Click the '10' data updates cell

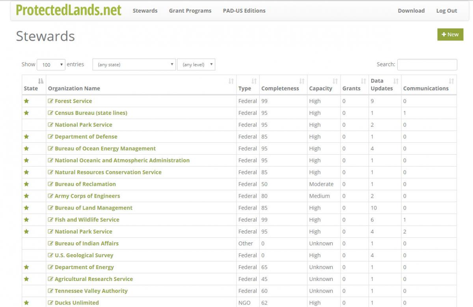pos(385,208)
